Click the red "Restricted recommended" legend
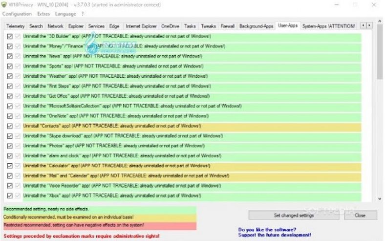The image size is (385, 241). point(100,225)
